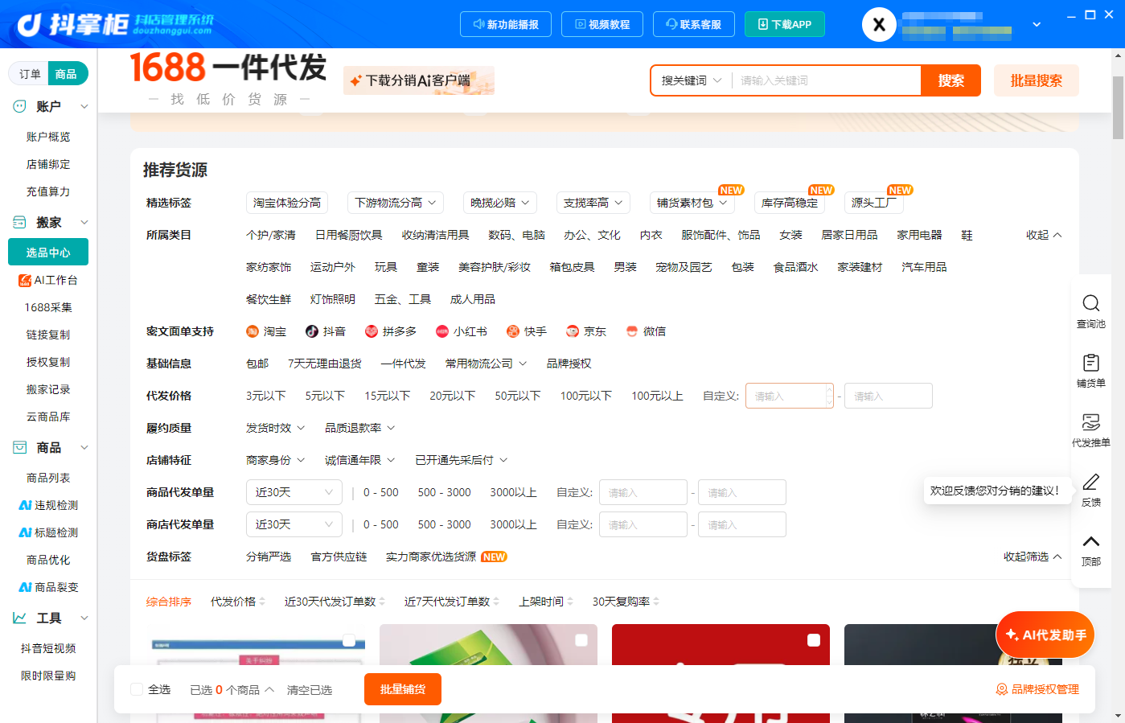Tick the 全选 select-all checkbox
Image resolution: width=1125 pixels, height=723 pixels.
pos(137,689)
